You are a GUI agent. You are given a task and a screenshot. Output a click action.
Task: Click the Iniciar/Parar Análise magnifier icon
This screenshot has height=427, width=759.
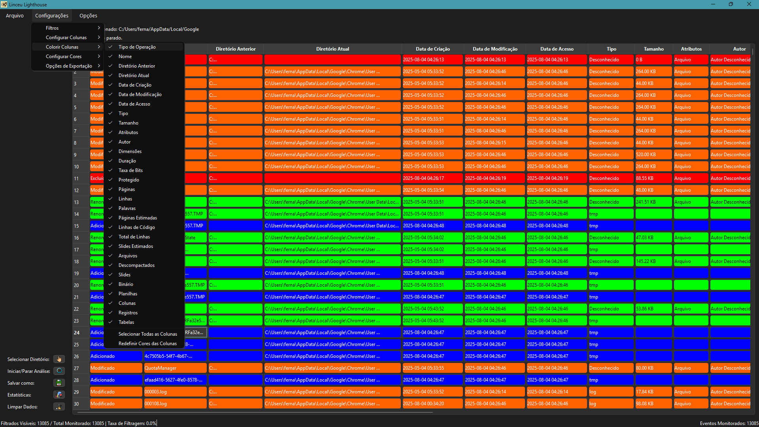[x=59, y=371]
